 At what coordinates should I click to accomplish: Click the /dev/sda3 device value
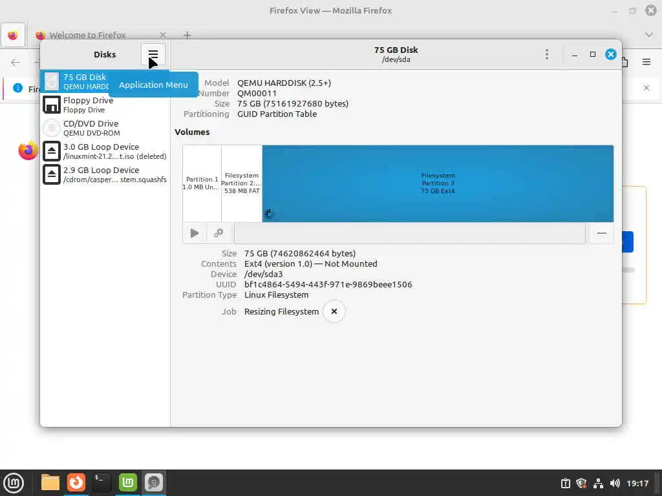click(264, 274)
